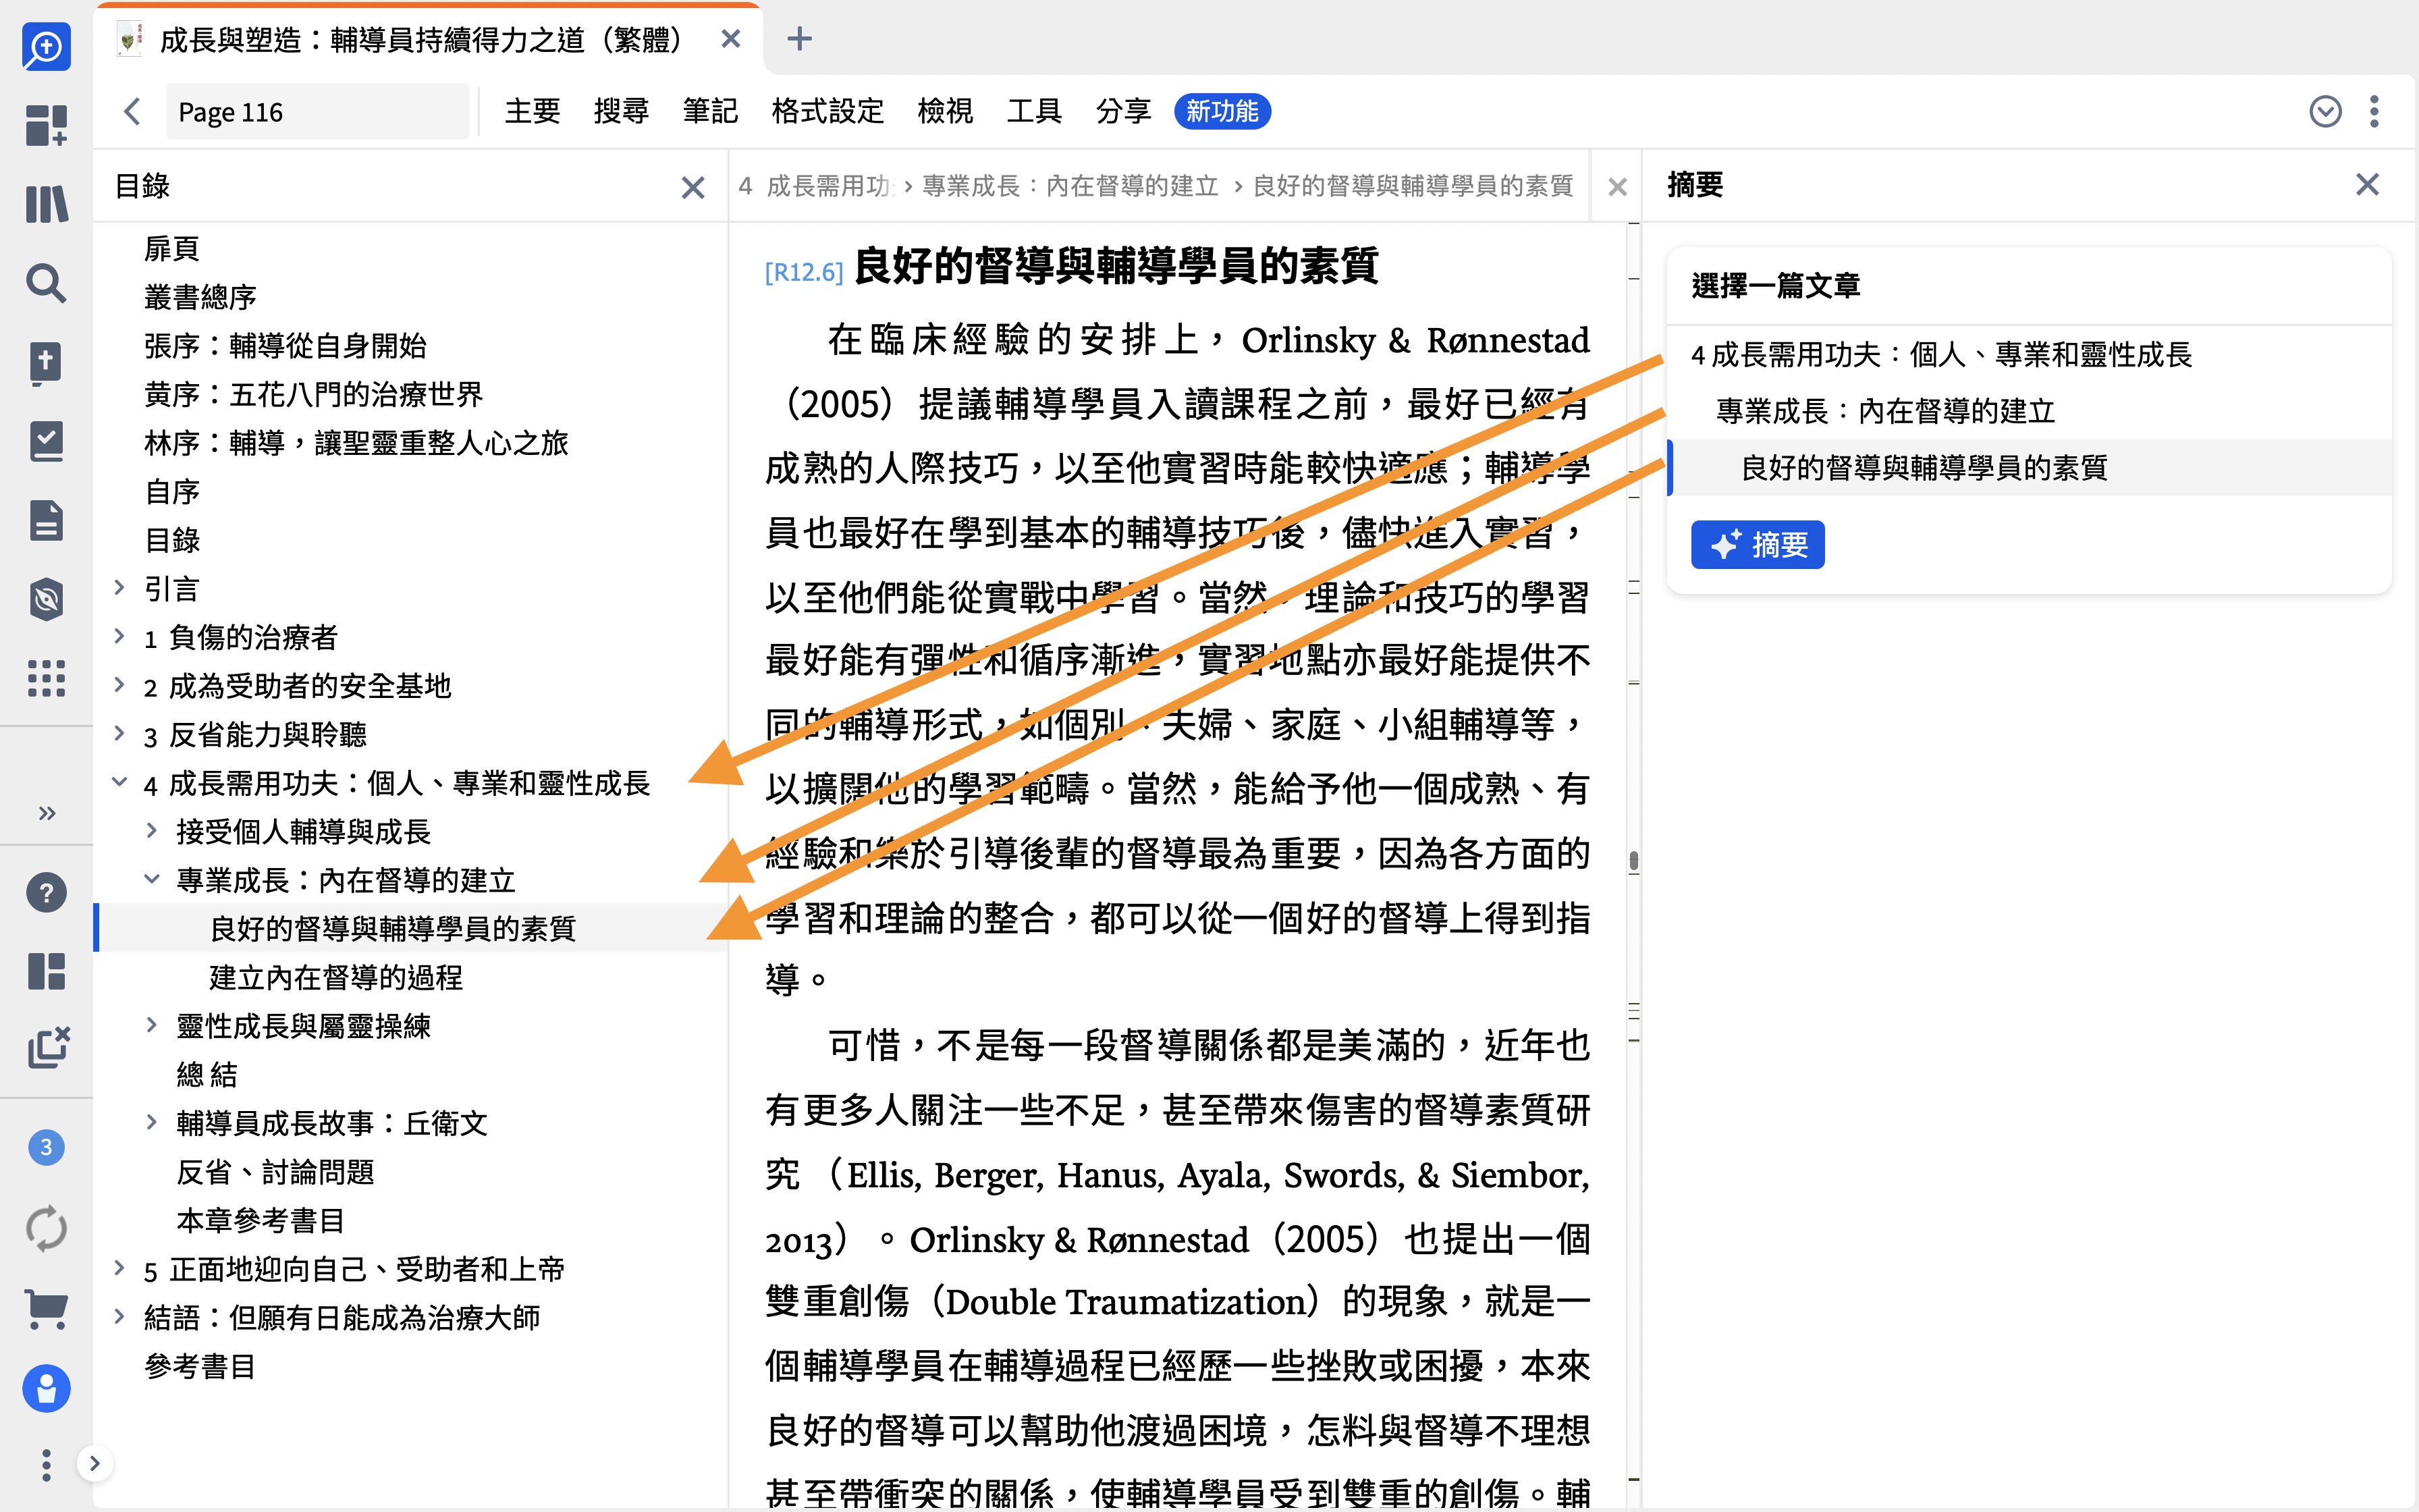Viewport: 2419px width, 1512px height.
Task: Open the 主要 menu
Action: tap(532, 111)
